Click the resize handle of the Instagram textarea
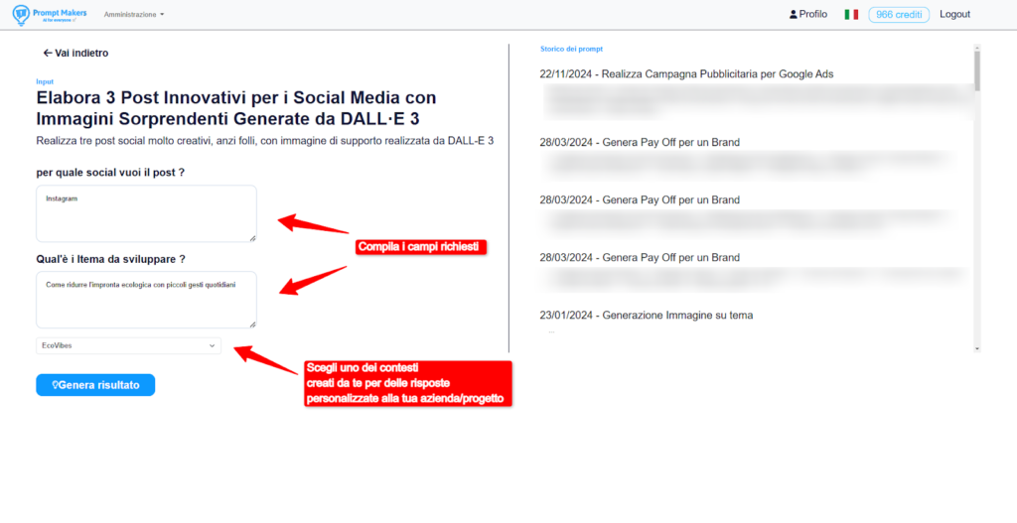Image resolution: width=1017 pixels, height=523 pixels. (252, 238)
